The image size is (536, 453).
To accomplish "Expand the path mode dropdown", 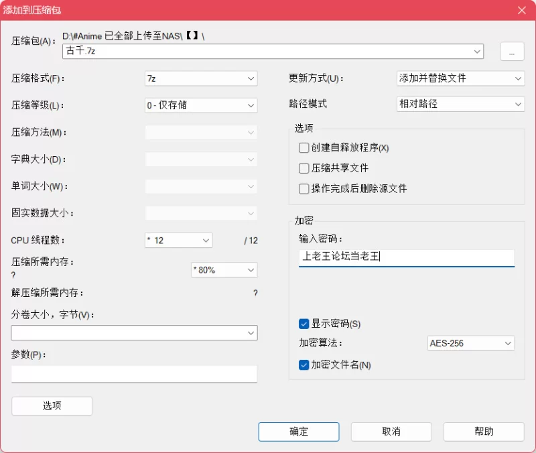I will (460, 105).
